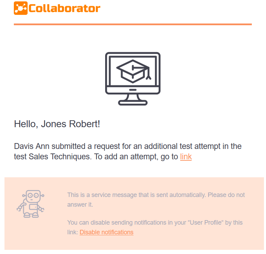The image size is (266, 254).
Task: Click the "Hello, Jones Robert!" greeting
Action: [57, 124]
